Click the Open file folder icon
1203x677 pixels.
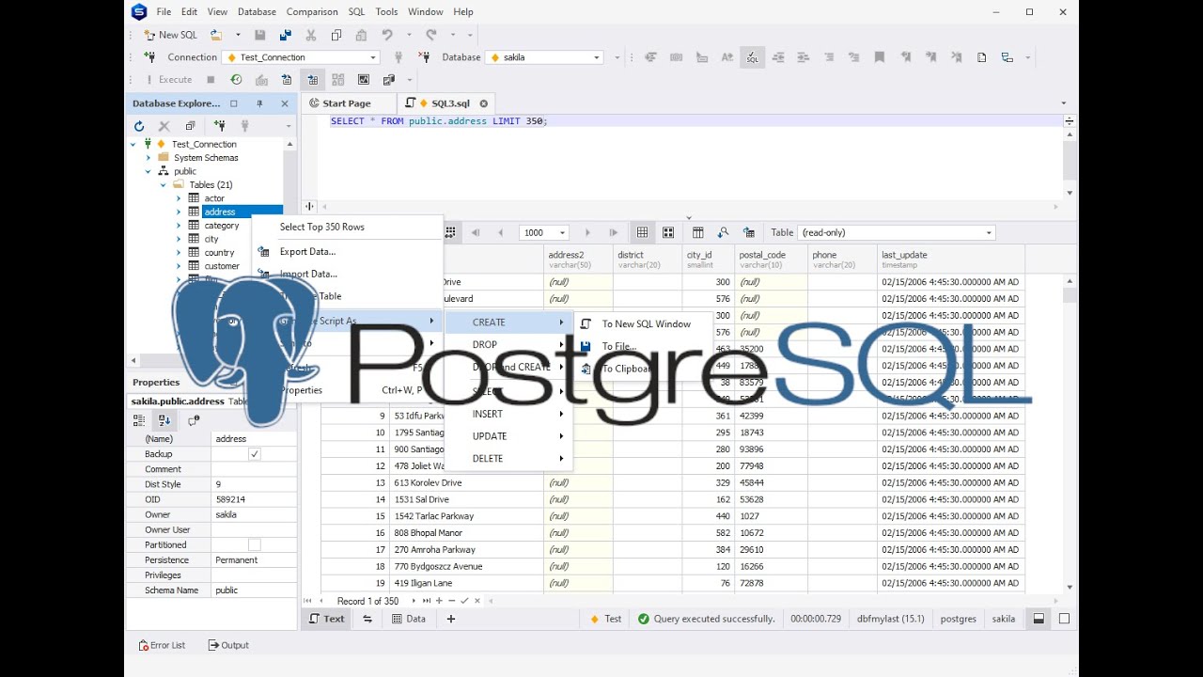pyautogui.click(x=216, y=35)
